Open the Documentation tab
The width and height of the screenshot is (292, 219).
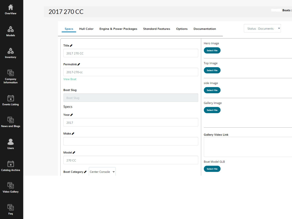(x=205, y=29)
